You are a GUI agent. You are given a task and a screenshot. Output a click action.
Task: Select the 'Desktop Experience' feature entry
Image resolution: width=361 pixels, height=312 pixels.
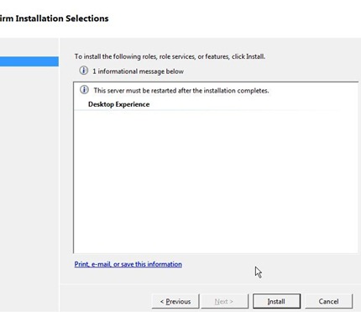click(118, 104)
